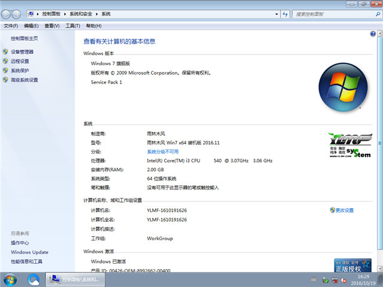
Task: Click the refresh icon beside the address bar
Action: (285, 14)
